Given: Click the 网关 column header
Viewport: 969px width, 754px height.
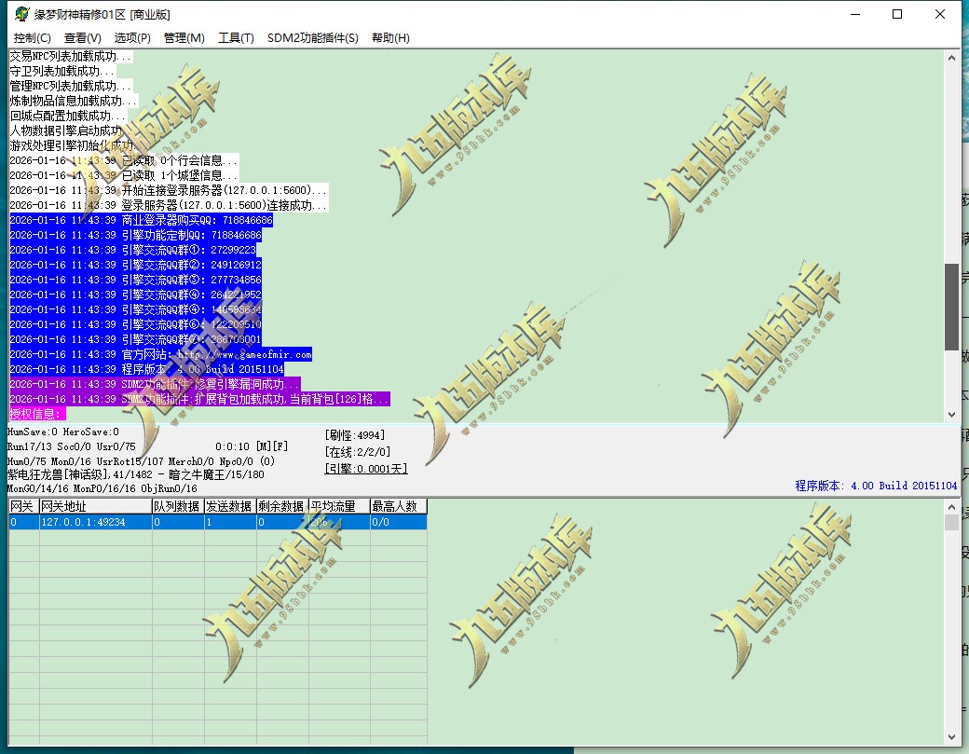Looking at the screenshot, I should pyautogui.click(x=23, y=506).
